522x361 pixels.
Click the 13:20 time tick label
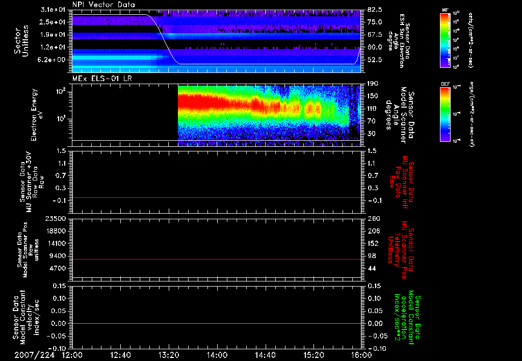pos(169,355)
